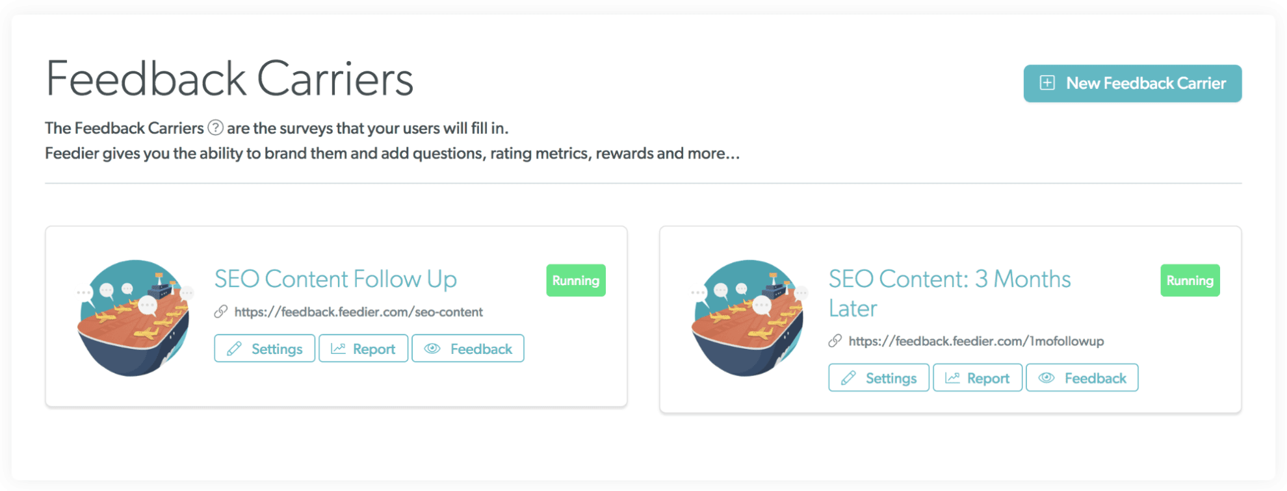Screen dimensions: 1287x491
Task: Open Settings for SEO Content Follow Up
Action: (264, 348)
